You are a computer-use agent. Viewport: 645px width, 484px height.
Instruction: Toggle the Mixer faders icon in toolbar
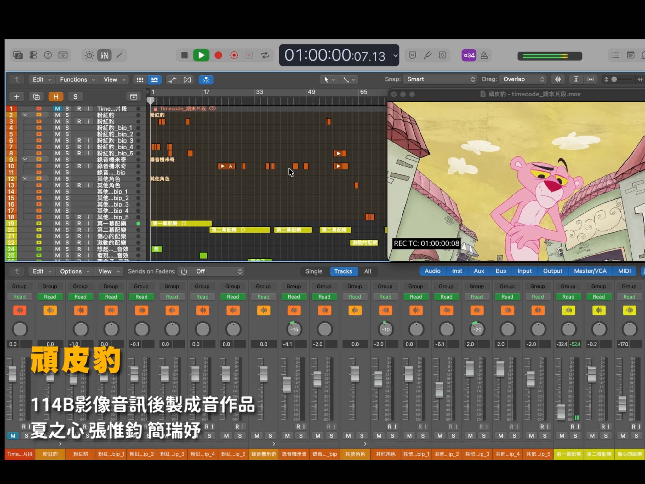coord(105,55)
